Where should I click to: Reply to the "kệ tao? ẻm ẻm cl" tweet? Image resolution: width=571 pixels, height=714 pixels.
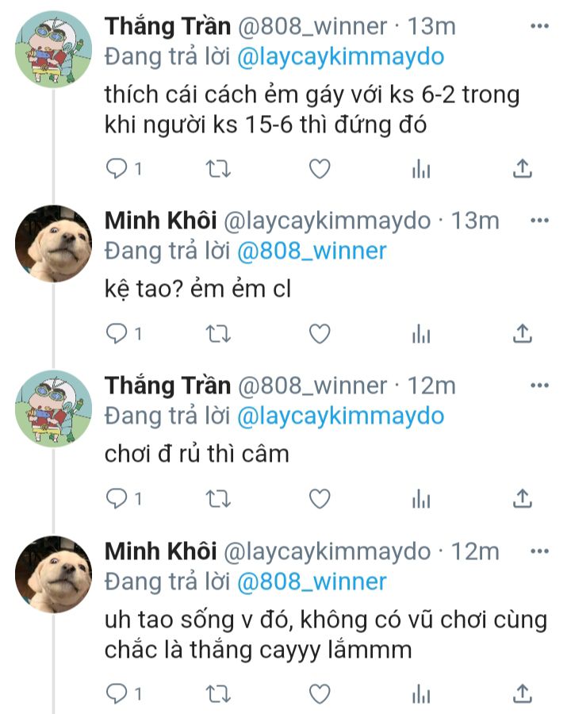point(117,334)
